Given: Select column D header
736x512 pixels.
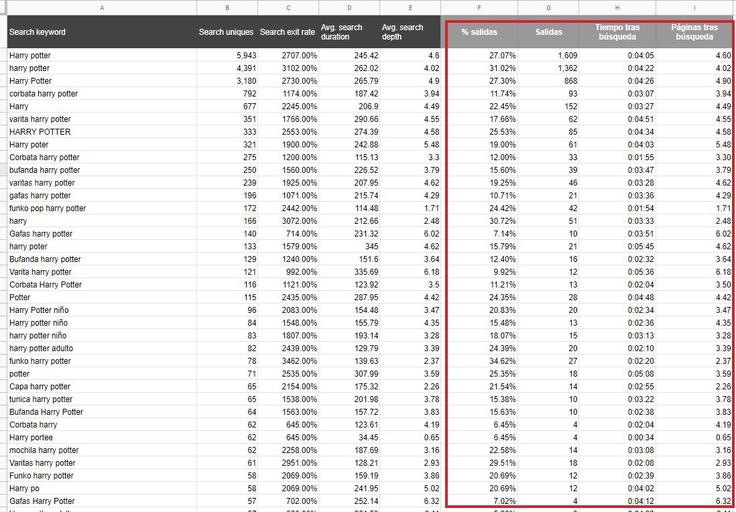Looking at the screenshot, I should 349,7.
